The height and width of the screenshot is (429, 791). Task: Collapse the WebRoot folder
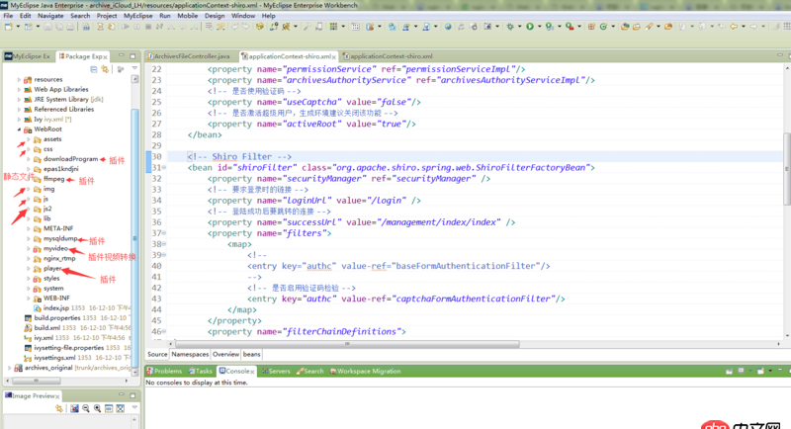pyautogui.click(x=19, y=129)
